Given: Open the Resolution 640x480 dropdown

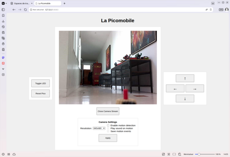Looking at the screenshot, I should pos(99,128).
